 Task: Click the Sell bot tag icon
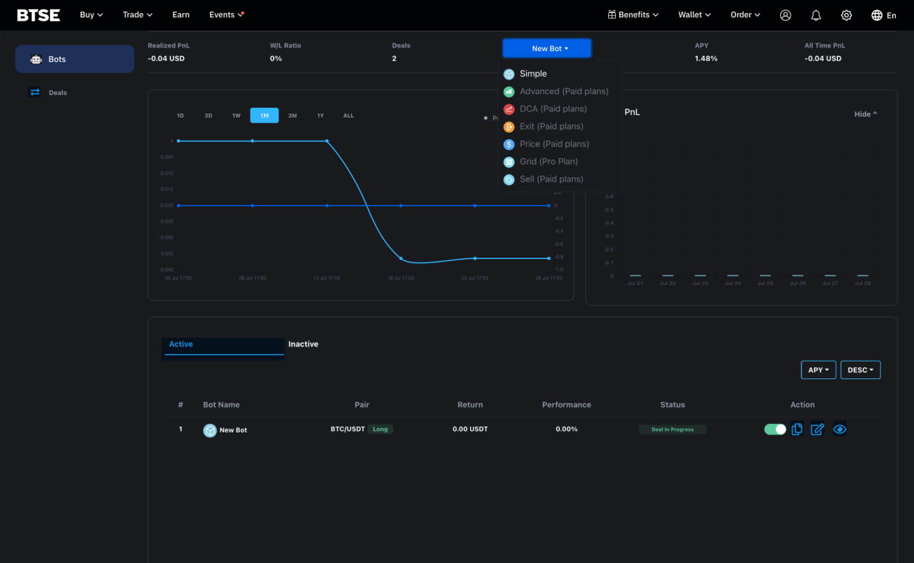pos(509,180)
